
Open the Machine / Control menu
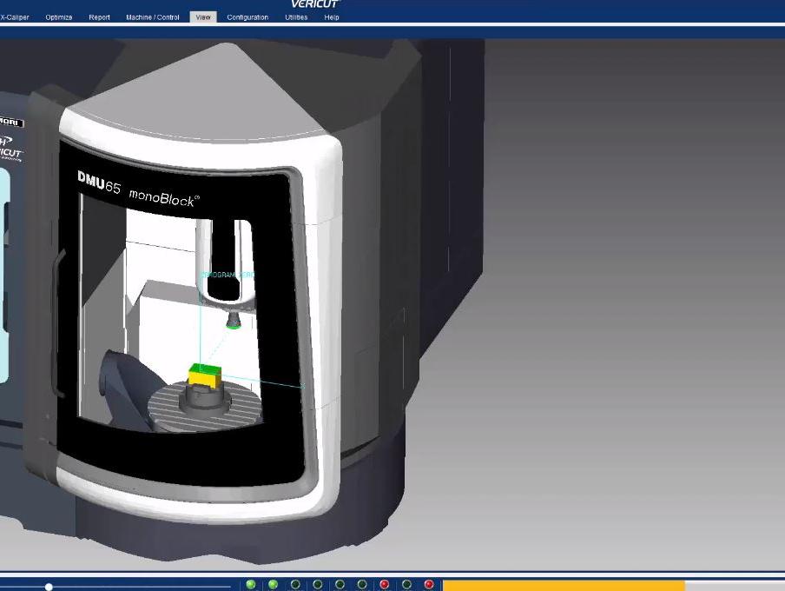pos(153,17)
